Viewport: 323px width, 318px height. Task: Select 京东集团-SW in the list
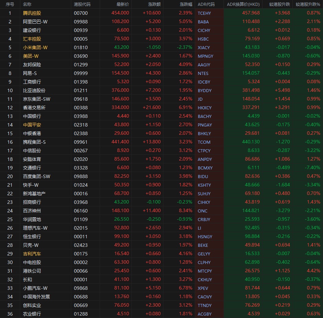pyautogui.click(x=37, y=99)
